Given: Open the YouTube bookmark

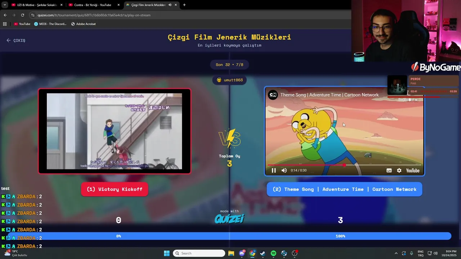Looking at the screenshot, I should (22, 24).
